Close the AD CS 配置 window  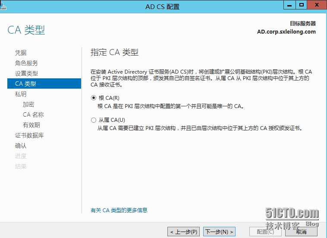pos(317,5)
